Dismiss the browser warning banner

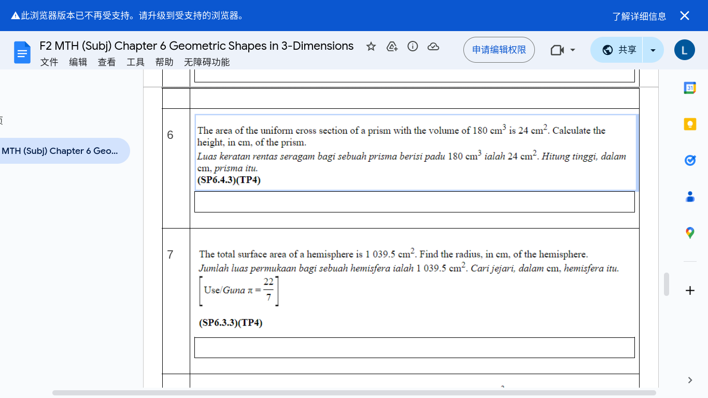click(x=685, y=16)
